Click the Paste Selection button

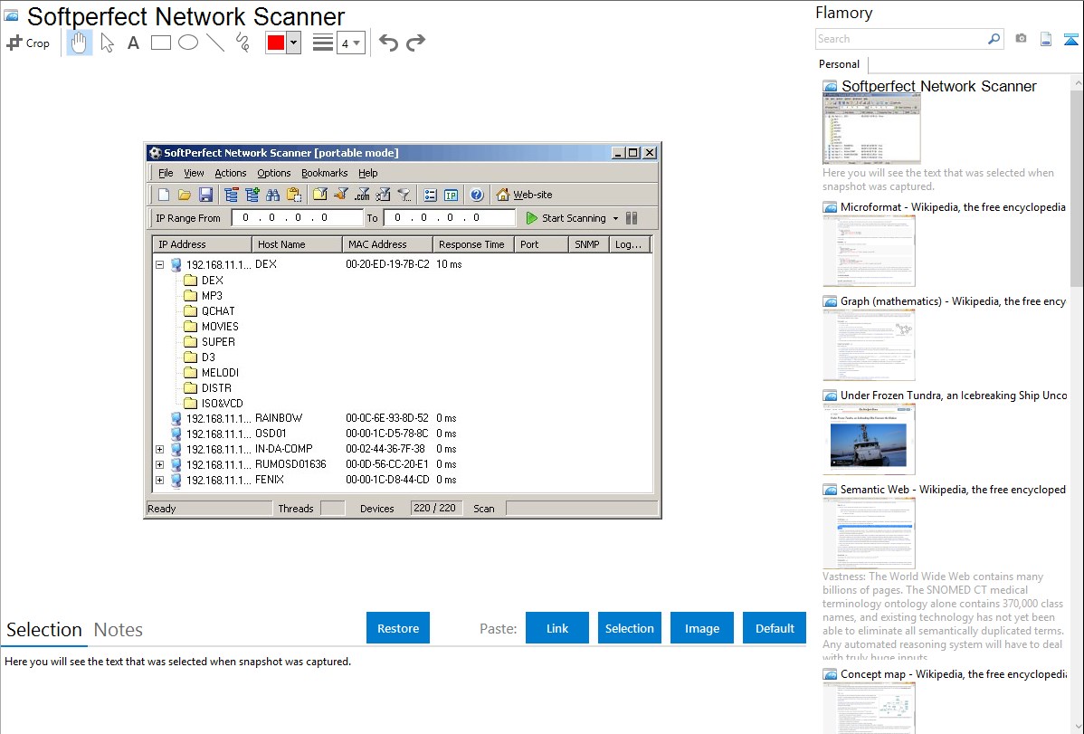630,628
